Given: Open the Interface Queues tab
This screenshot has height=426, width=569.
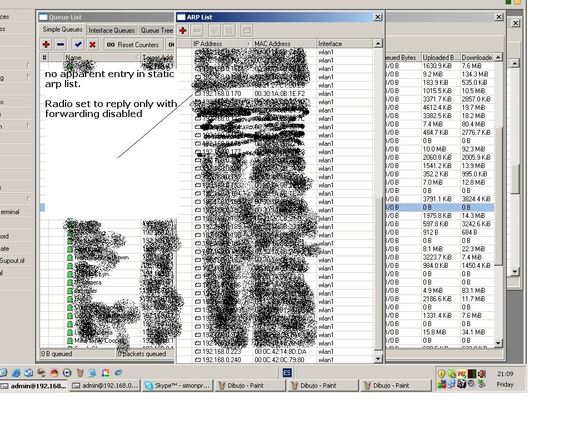Looking at the screenshot, I should 112,31.
